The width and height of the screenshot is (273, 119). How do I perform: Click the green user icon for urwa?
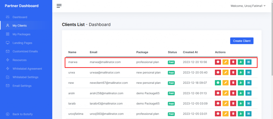click(x=241, y=72)
